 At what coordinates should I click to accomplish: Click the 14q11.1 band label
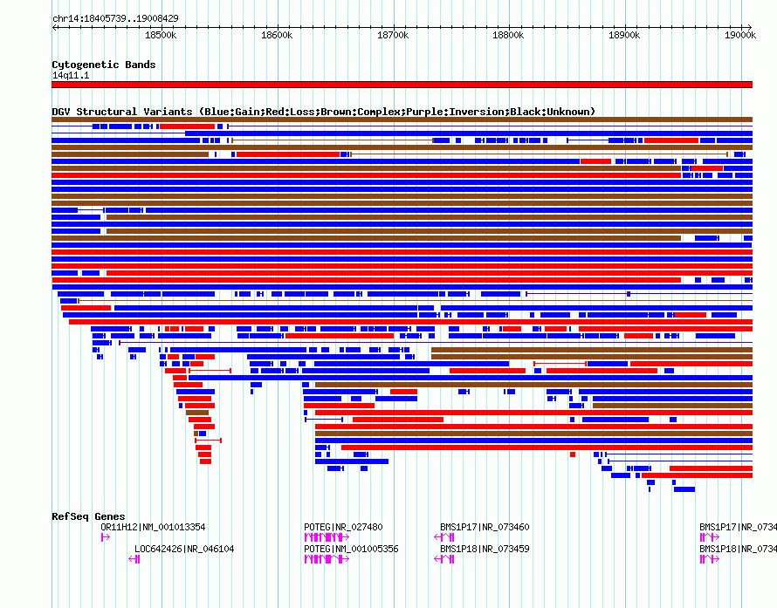tap(71, 75)
